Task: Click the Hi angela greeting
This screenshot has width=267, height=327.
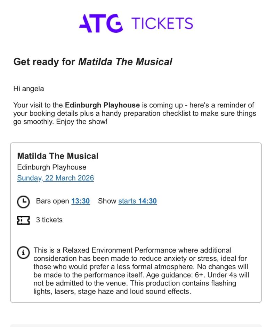Action: tap(29, 89)
